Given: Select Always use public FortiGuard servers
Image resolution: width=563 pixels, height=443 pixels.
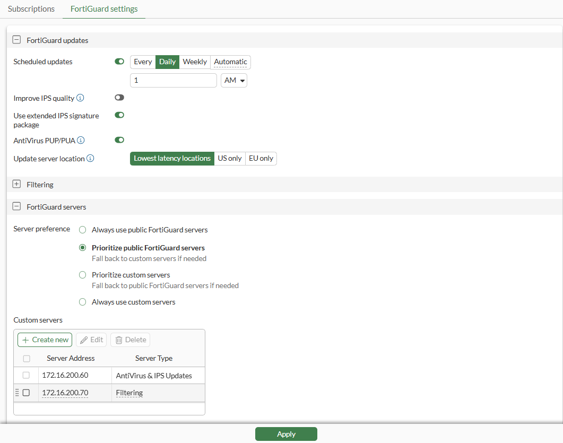Looking at the screenshot, I should point(83,230).
